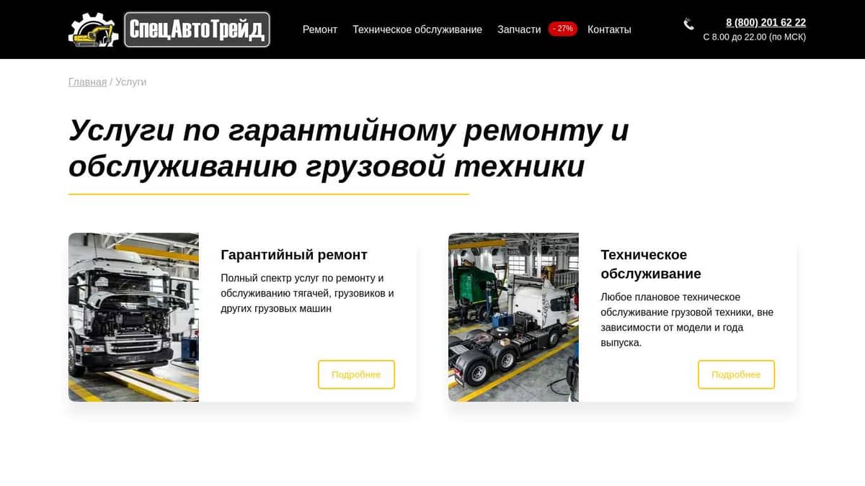Open homepage via СпецАвтоТрейд logo
The width and height of the screenshot is (865, 486).
tap(197, 29)
